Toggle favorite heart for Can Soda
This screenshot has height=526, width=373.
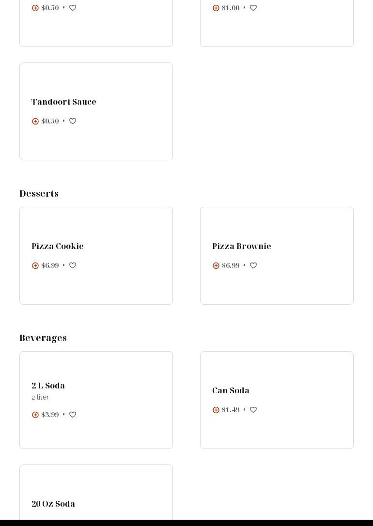tap(253, 410)
